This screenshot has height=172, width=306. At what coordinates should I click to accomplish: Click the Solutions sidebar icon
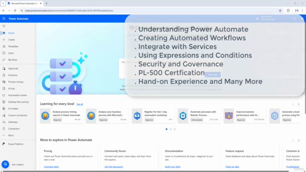click(x=4, y=75)
